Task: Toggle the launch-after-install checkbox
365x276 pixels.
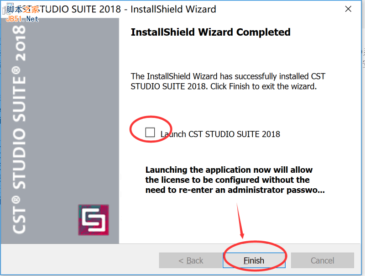Action: point(151,133)
